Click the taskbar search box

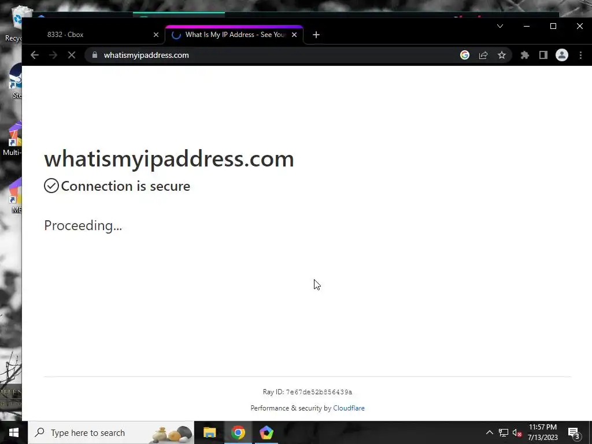pos(111,432)
